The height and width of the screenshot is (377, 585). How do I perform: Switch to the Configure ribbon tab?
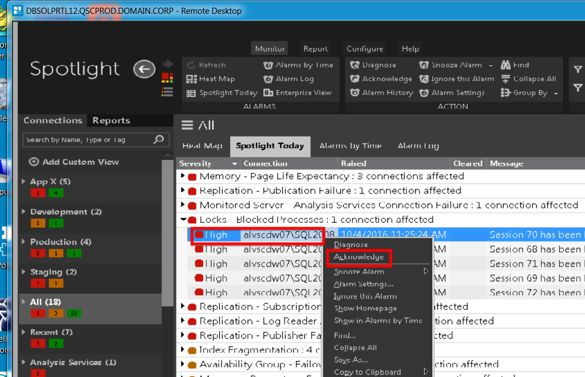[365, 49]
